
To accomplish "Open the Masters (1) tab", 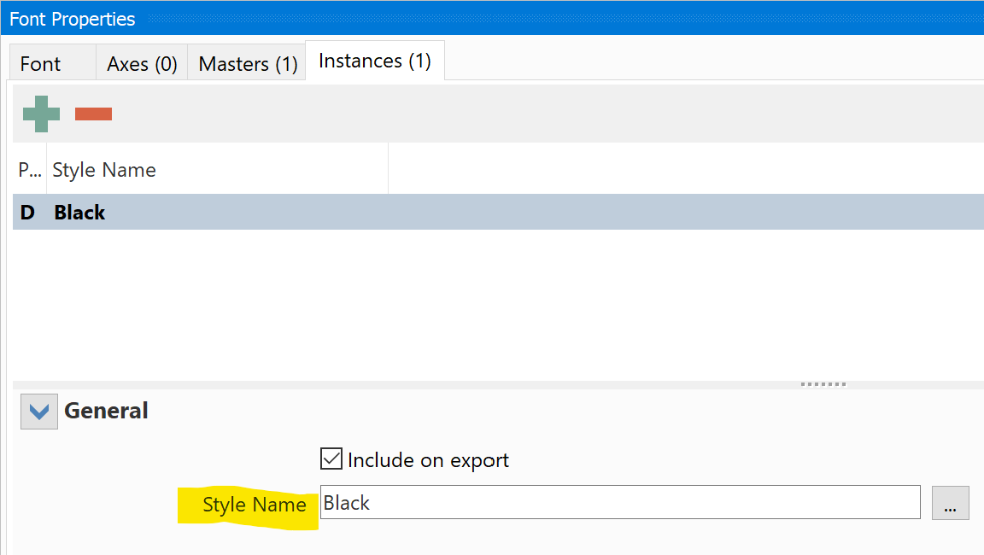I will 247,63.
